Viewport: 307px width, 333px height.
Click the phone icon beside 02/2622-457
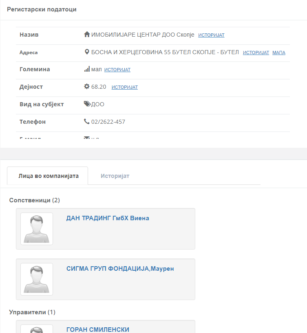[x=86, y=121]
